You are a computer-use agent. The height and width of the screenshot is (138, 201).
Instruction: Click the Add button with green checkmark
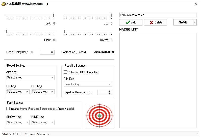pyautogui.click(x=131, y=22)
